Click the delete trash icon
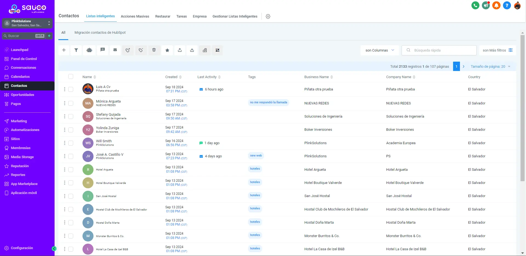 point(154,50)
